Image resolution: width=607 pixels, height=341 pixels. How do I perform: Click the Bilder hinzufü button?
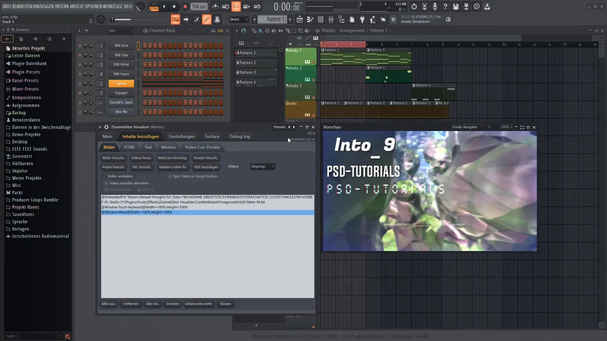tap(113, 157)
